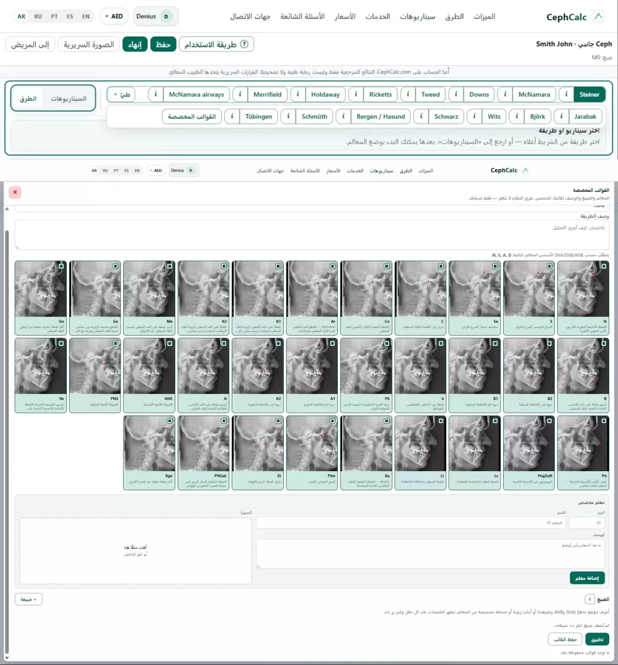Click الصورة السريرية clinical picture button
The width and height of the screenshot is (618, 665).
(89, 44)
